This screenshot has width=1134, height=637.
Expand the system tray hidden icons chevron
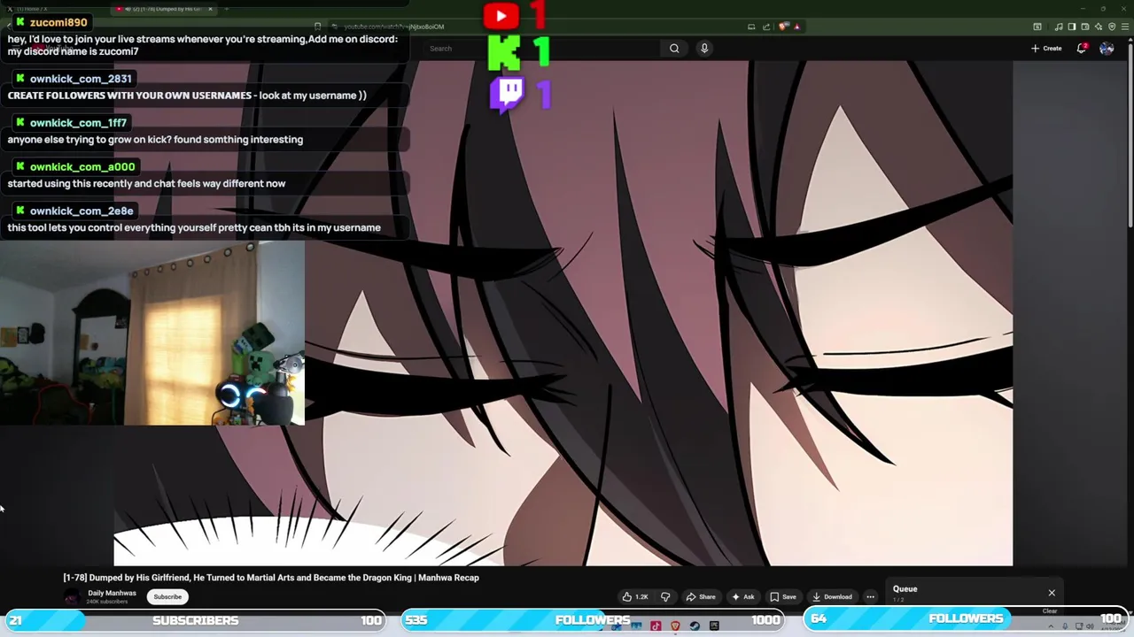coord(1051,626)
